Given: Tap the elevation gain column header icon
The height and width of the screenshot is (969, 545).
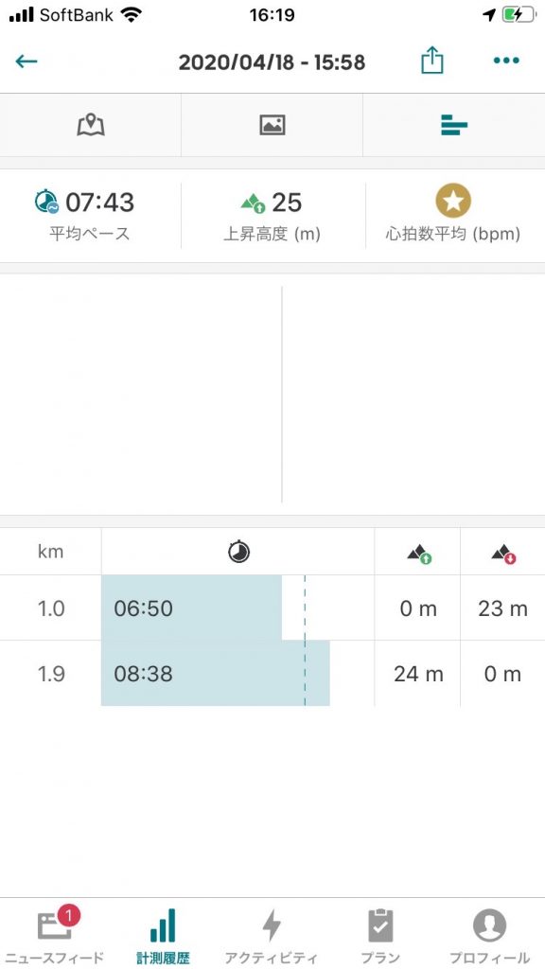Looking at the screenshot, I should click(x=418, y=554).
